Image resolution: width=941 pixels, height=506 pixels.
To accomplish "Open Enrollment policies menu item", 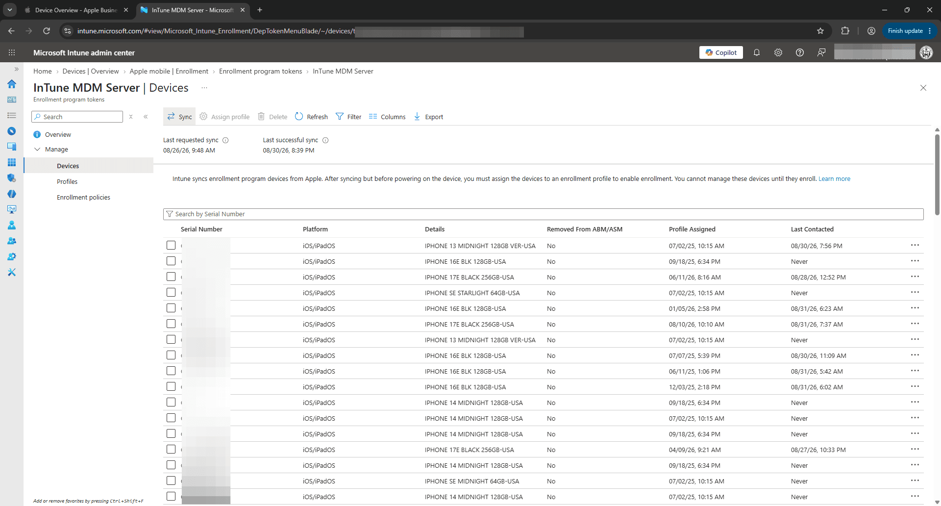I will point(83,197).
